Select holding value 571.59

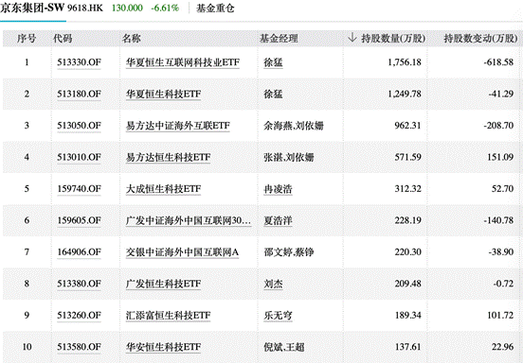click(408, 157)
